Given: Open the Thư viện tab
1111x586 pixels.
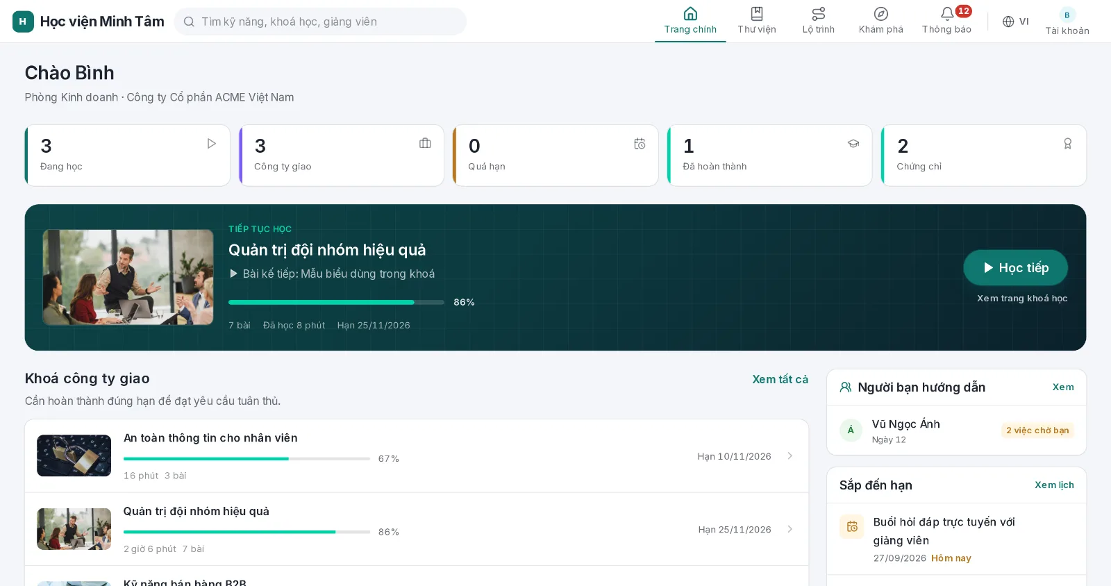Looking at the screenshot, I should [757, 22].
